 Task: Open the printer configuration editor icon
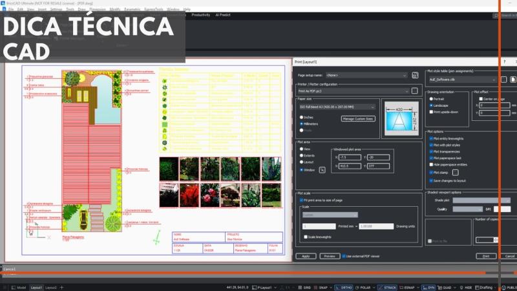[x=414, y=91]
